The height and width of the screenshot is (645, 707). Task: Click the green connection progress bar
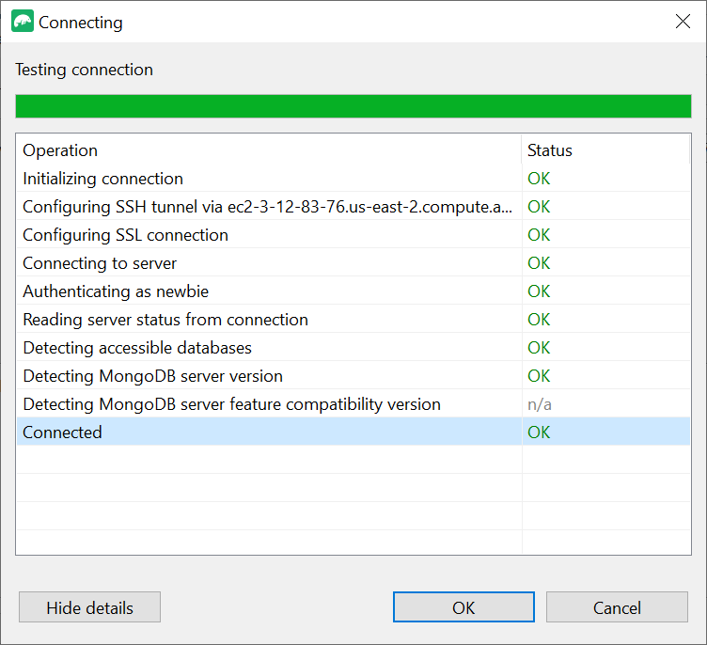pos(353,106)
